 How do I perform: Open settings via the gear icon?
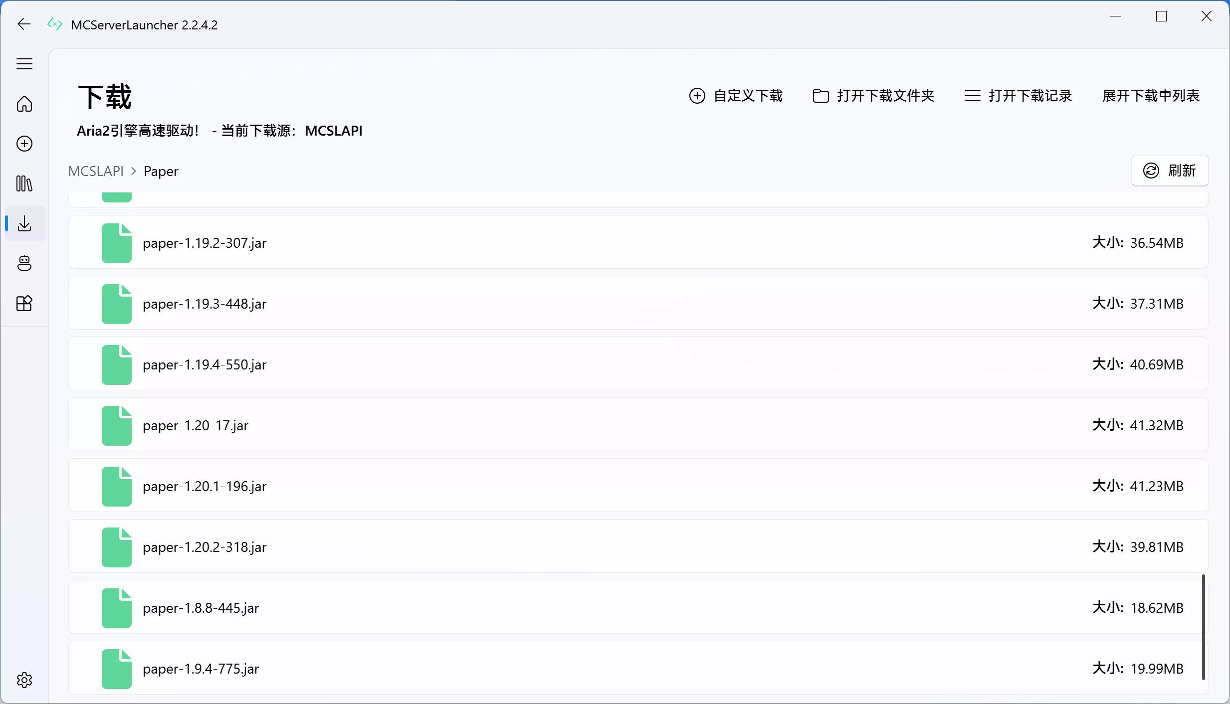pos(24,680)
